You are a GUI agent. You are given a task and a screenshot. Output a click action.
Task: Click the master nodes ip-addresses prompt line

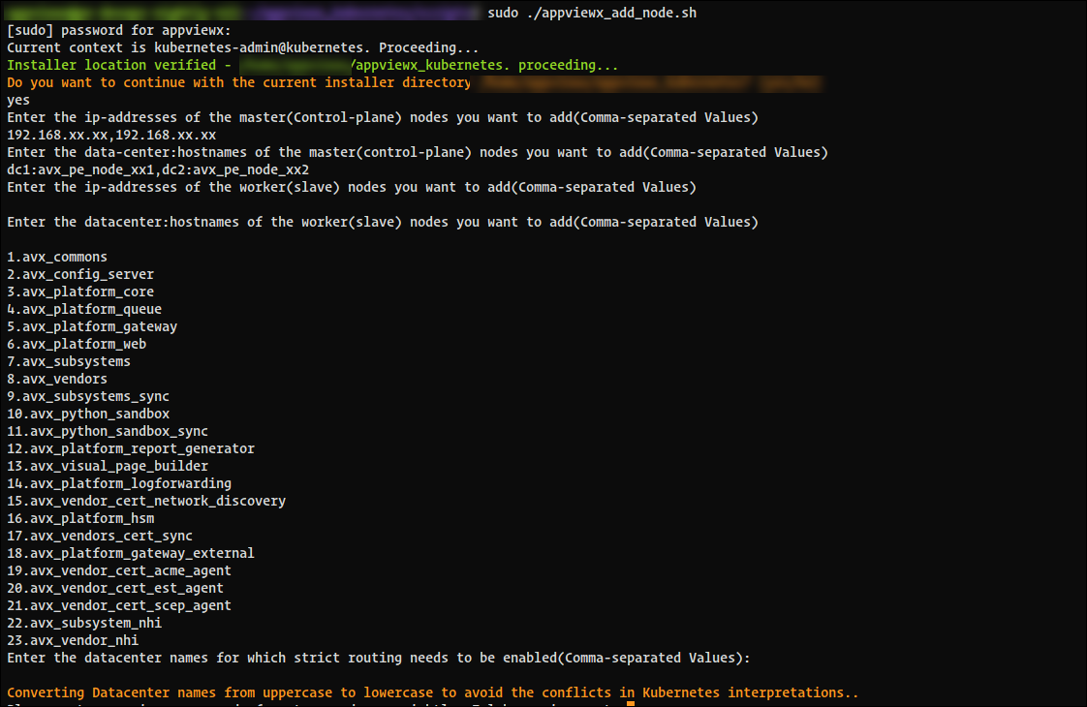tap(383, 117)
